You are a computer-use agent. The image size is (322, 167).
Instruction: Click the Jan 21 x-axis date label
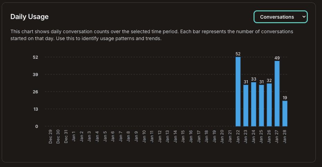[x=230, y=136]
